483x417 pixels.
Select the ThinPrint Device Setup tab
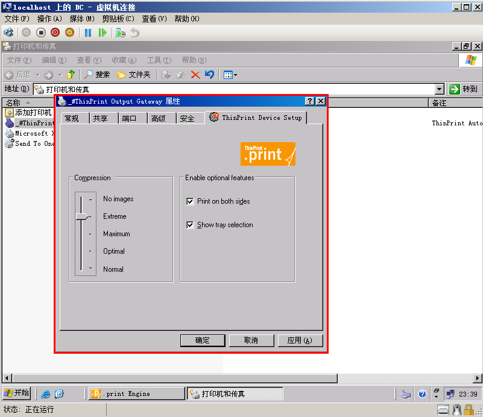256,118
